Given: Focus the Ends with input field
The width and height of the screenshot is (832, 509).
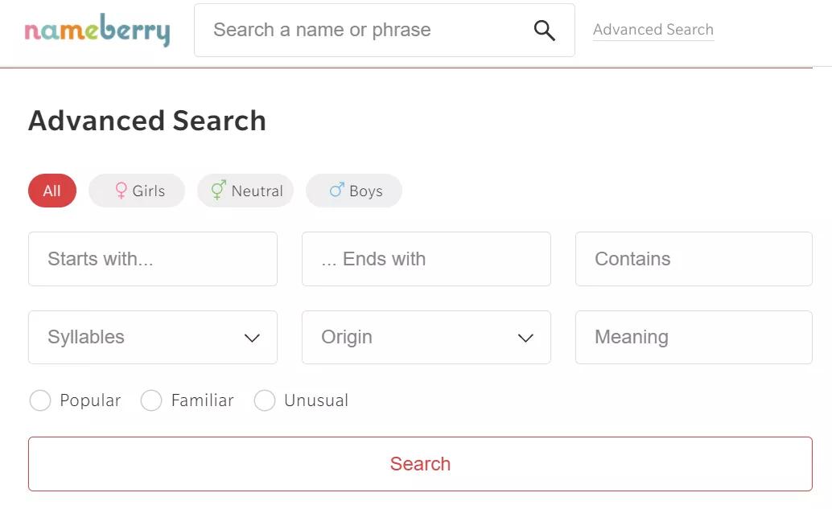Looking at the screenshot, I should point(426,259).
